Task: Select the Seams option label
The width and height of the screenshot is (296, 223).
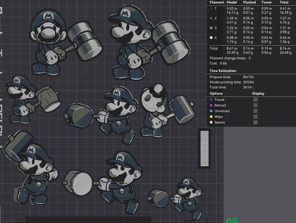Action: [x=220, y=122]
